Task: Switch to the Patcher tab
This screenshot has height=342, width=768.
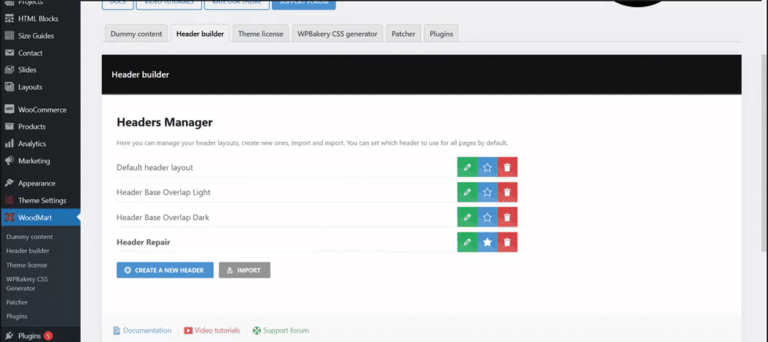Action: pyautogui.click(x=403, y=34)
